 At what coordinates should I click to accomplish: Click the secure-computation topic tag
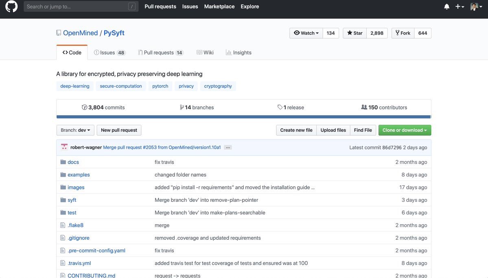(121, 86)
